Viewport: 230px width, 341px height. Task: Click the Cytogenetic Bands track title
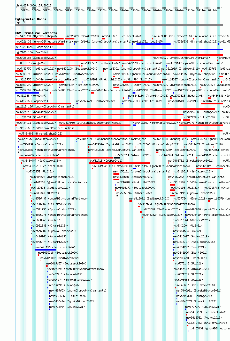click(30, 19)
